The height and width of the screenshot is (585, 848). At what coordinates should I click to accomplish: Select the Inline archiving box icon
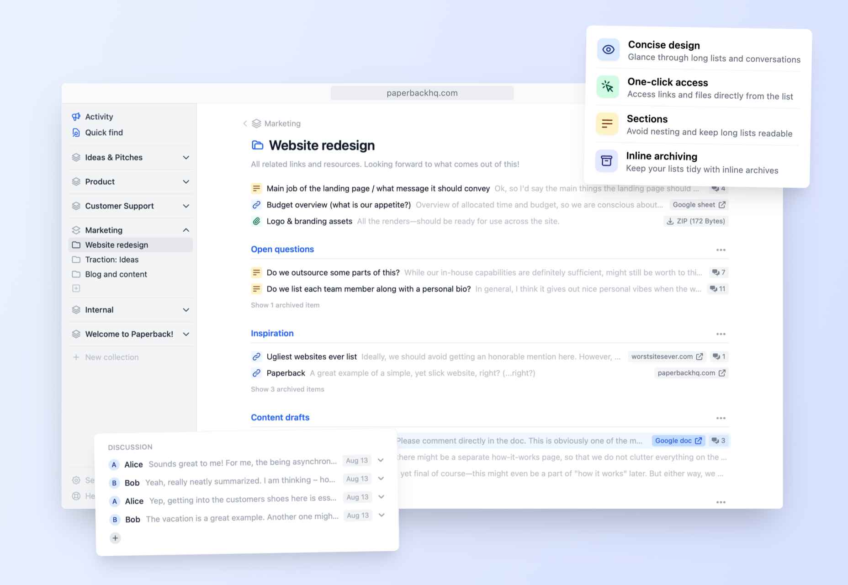pos(606,161)
